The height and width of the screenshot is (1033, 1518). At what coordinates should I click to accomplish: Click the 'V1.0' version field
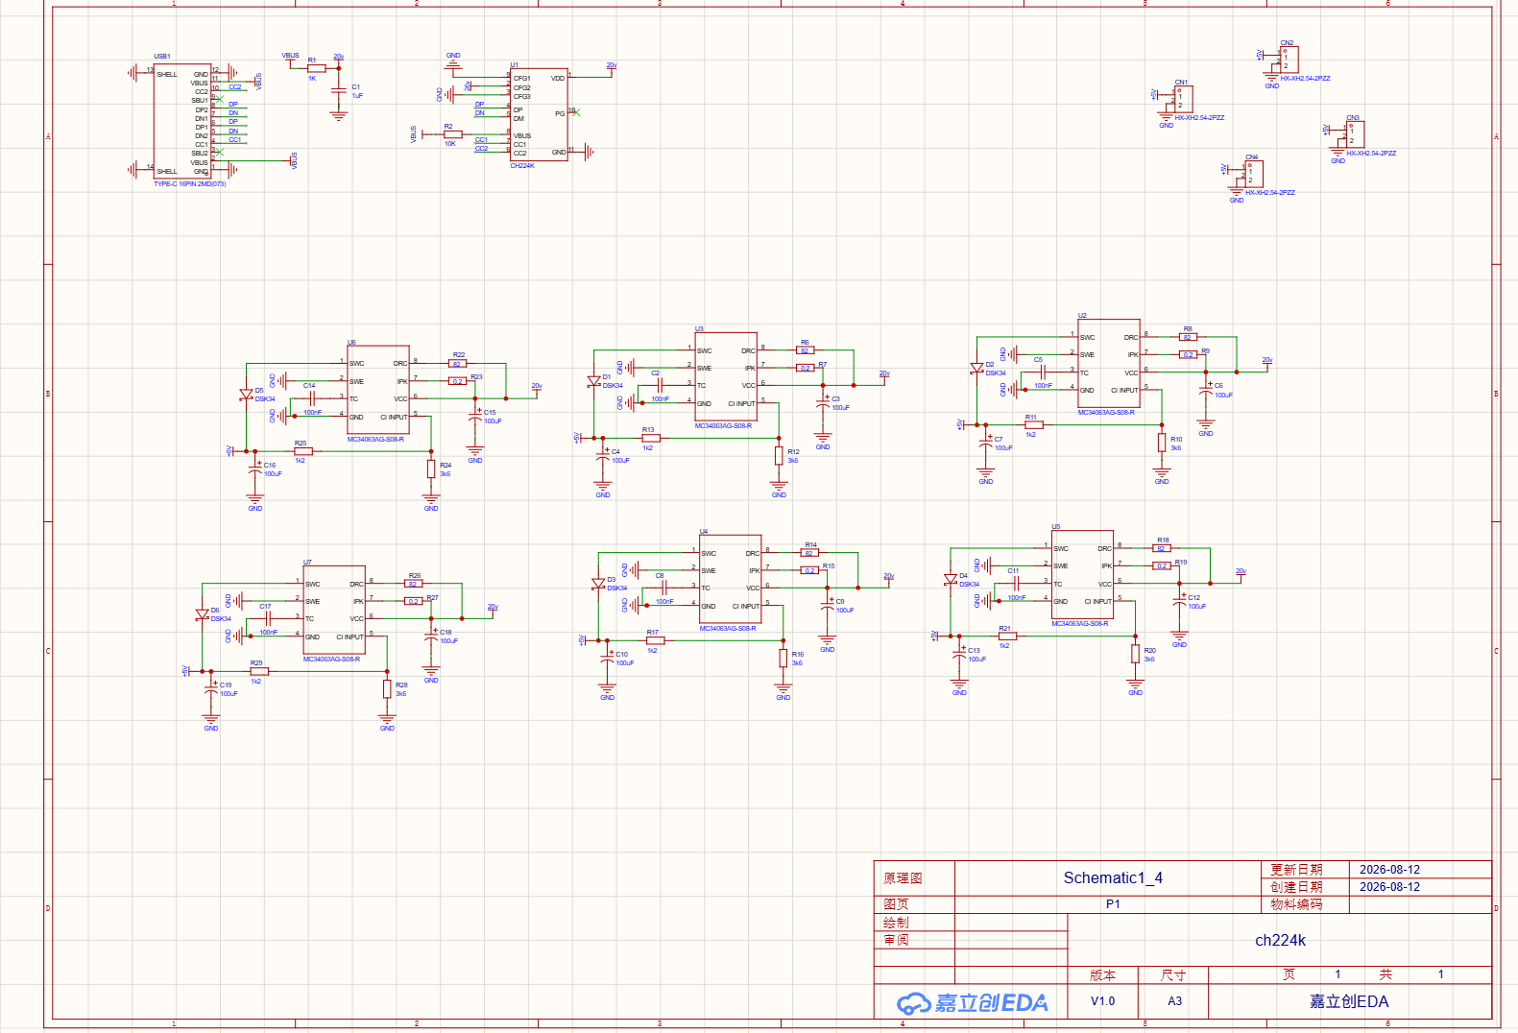tap(1102, 1001)
